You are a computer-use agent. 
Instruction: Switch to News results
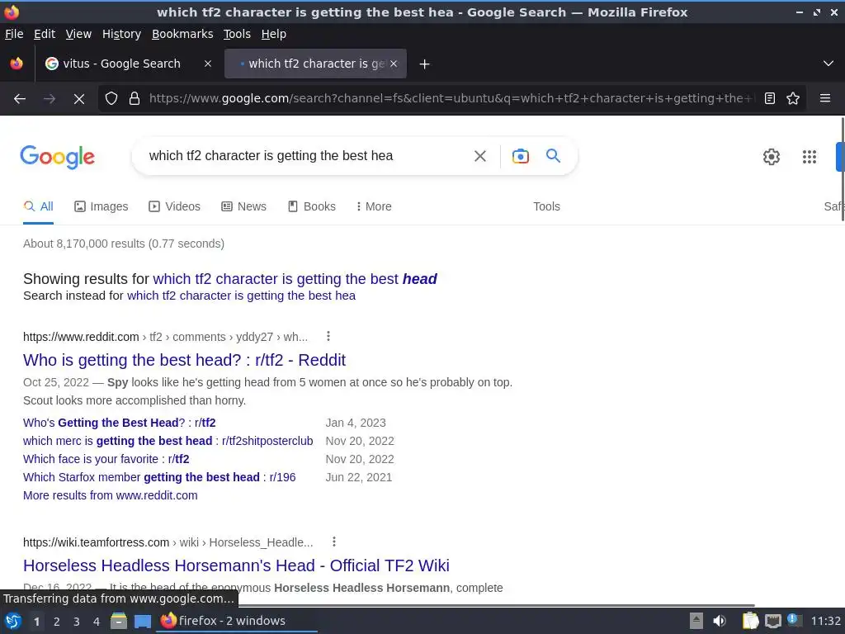[243, 206]
